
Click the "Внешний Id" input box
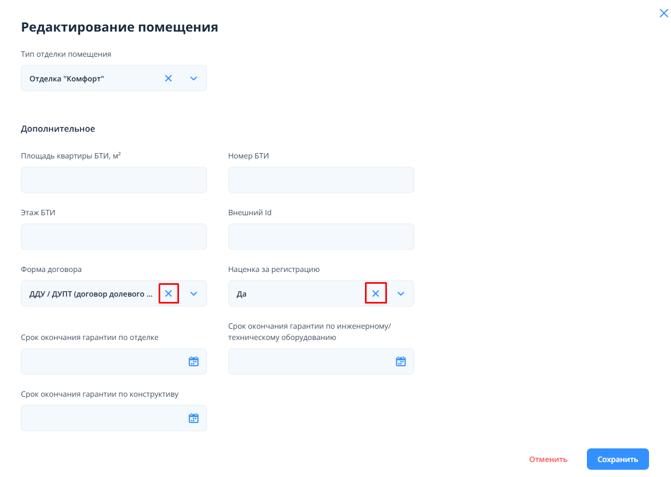[321, 237]
